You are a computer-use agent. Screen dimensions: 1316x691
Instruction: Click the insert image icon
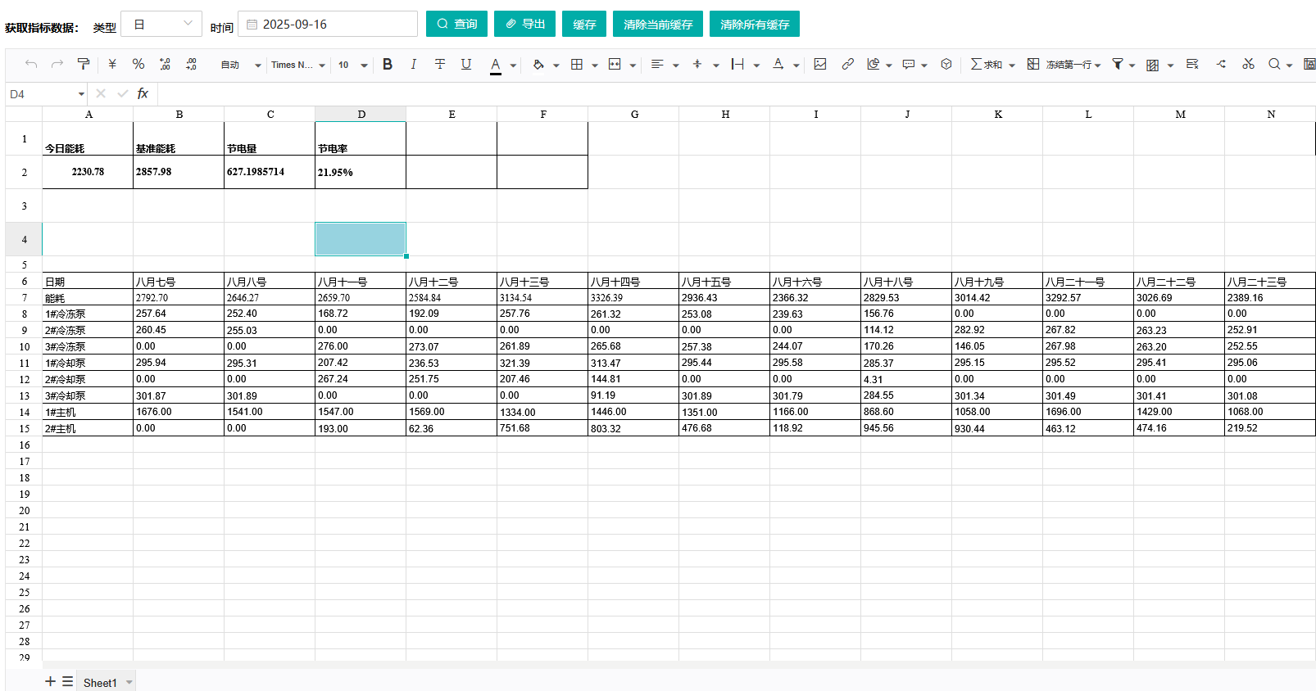click(820, 64)
